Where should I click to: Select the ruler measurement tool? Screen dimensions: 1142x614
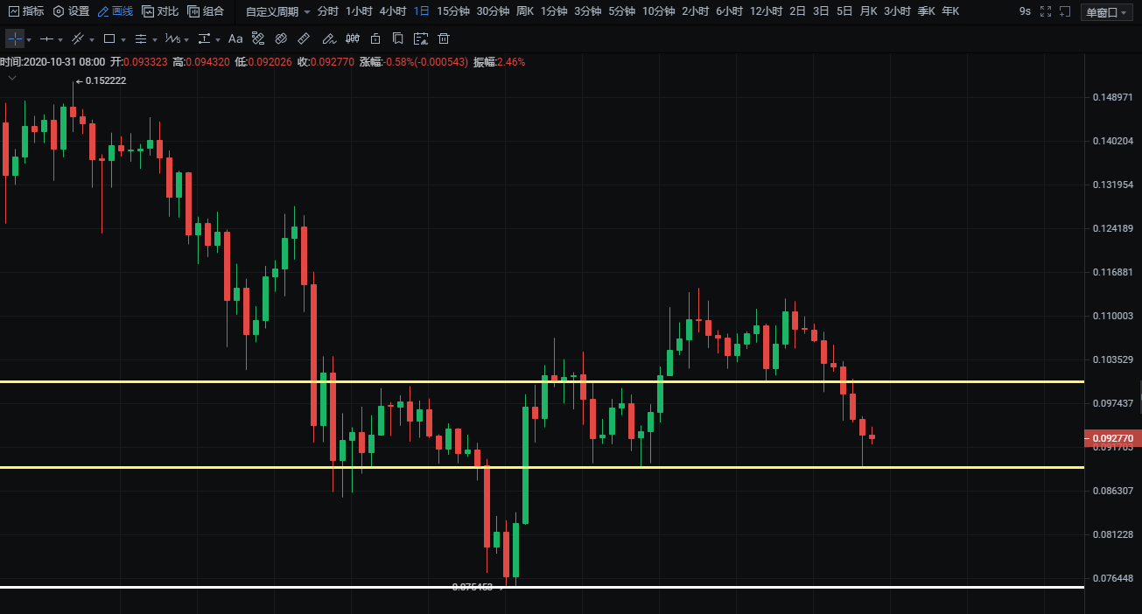click(304, 38)
